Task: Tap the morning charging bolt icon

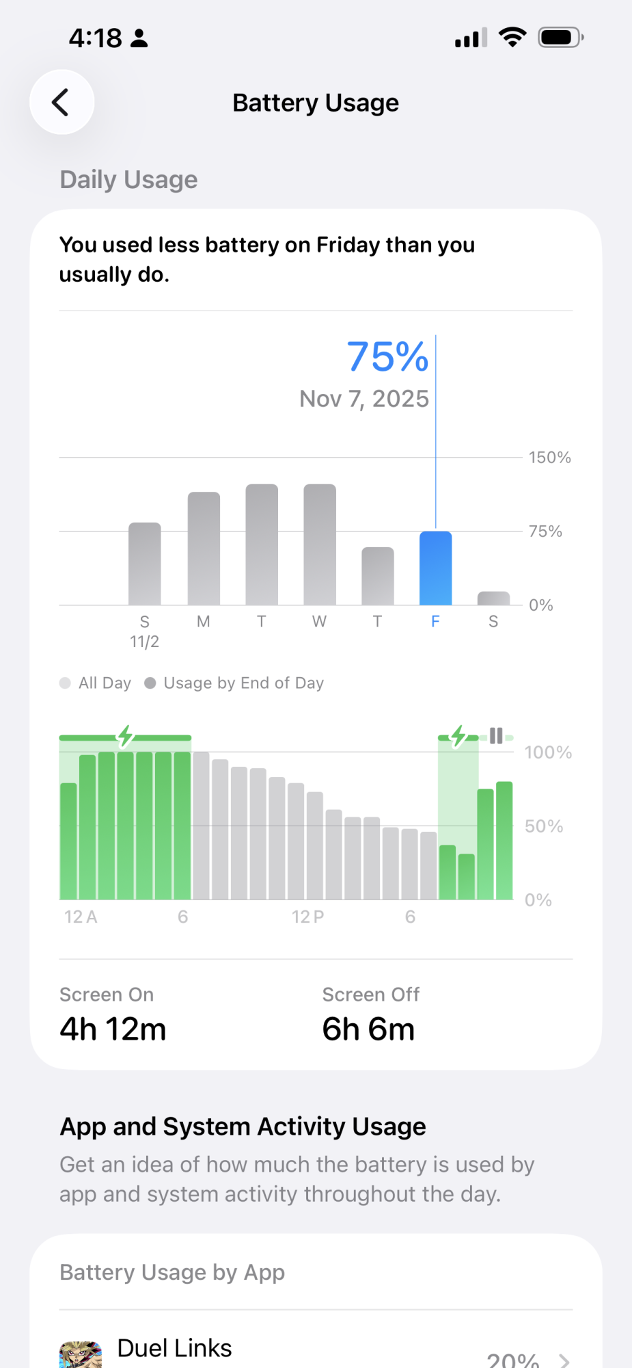Action: click(125, 737)
